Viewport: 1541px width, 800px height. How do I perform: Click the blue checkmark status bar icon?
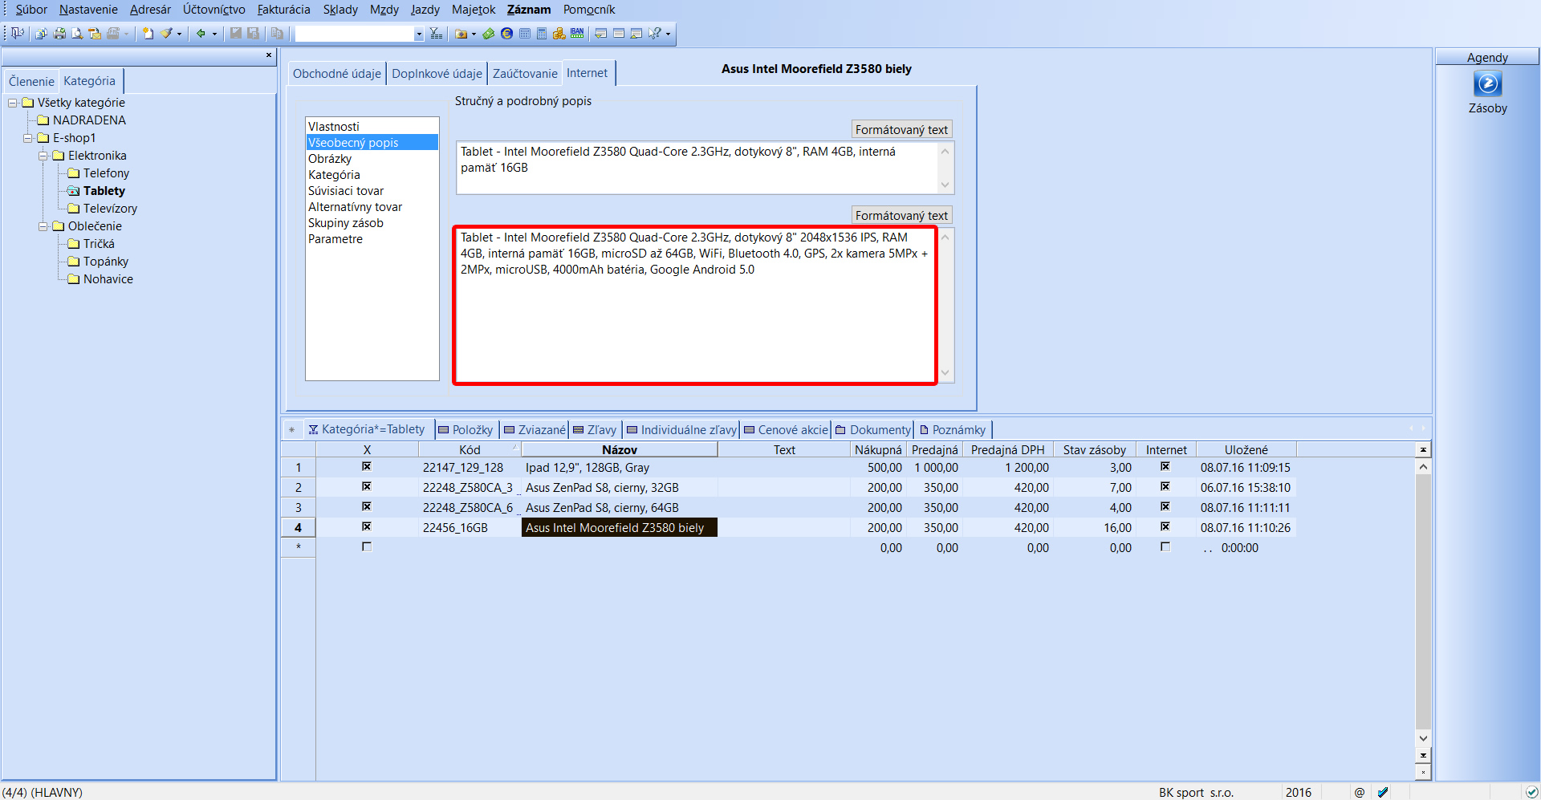(1383, 792)
